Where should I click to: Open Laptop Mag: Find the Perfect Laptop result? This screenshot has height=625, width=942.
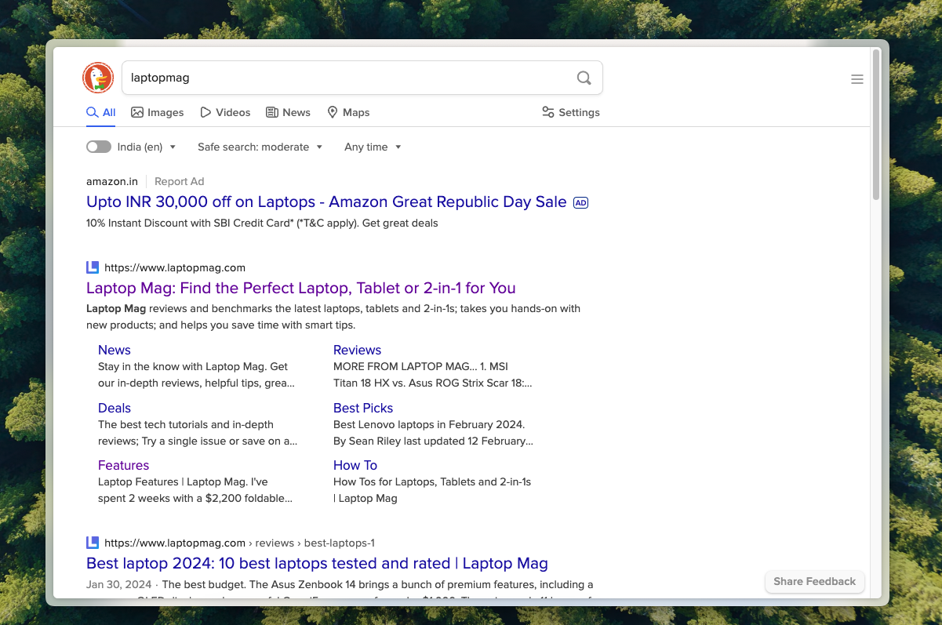pos(301,288)
